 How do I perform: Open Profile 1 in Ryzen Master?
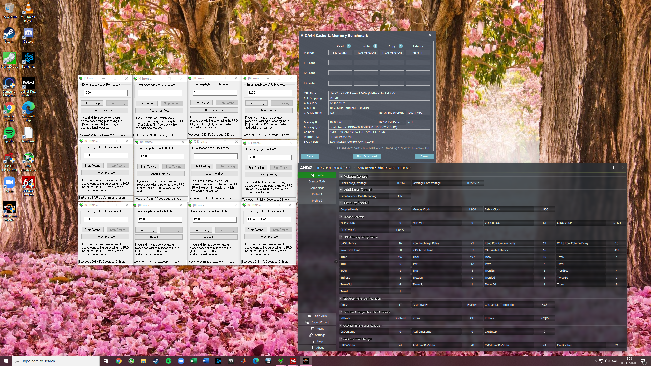317,194
